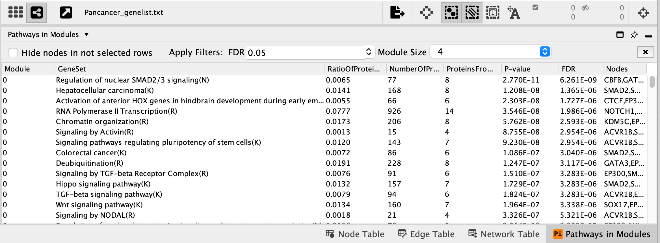Enable Hide nodes in not selected rows

[13, 53]
